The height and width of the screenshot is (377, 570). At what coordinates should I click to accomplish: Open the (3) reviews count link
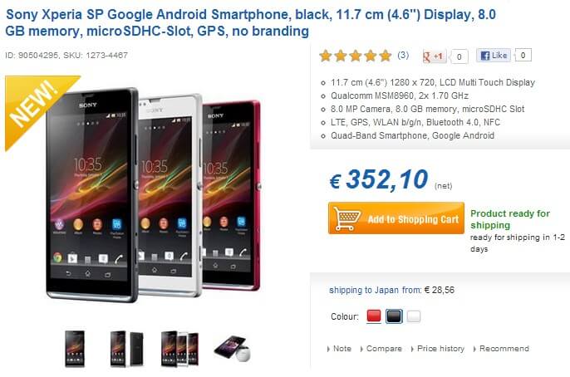tap(403, 55)
